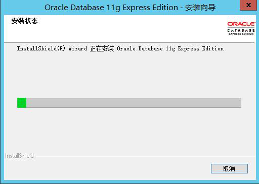Click the 安装向导 text in title bar
The image size is (259, 184).
[x=200, y=8]
